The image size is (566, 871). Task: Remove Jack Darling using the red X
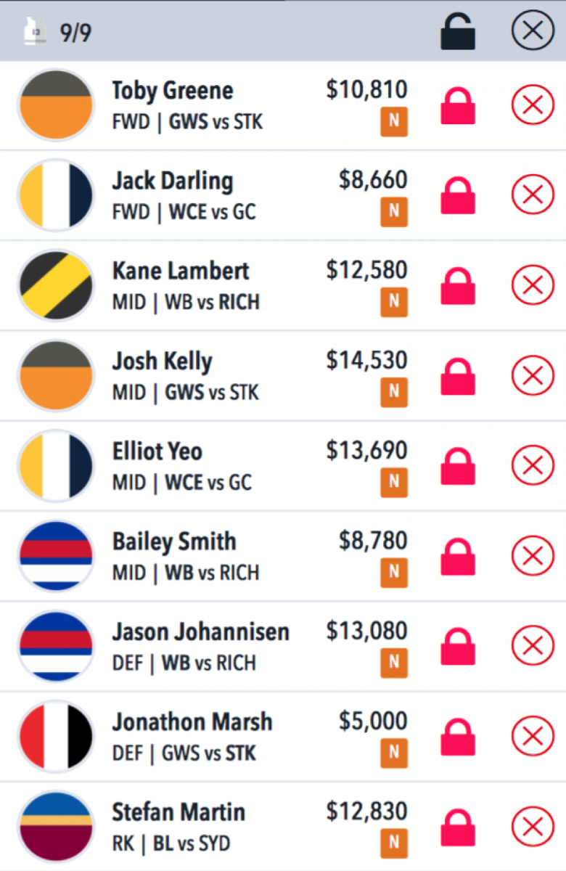click(533, 196)
